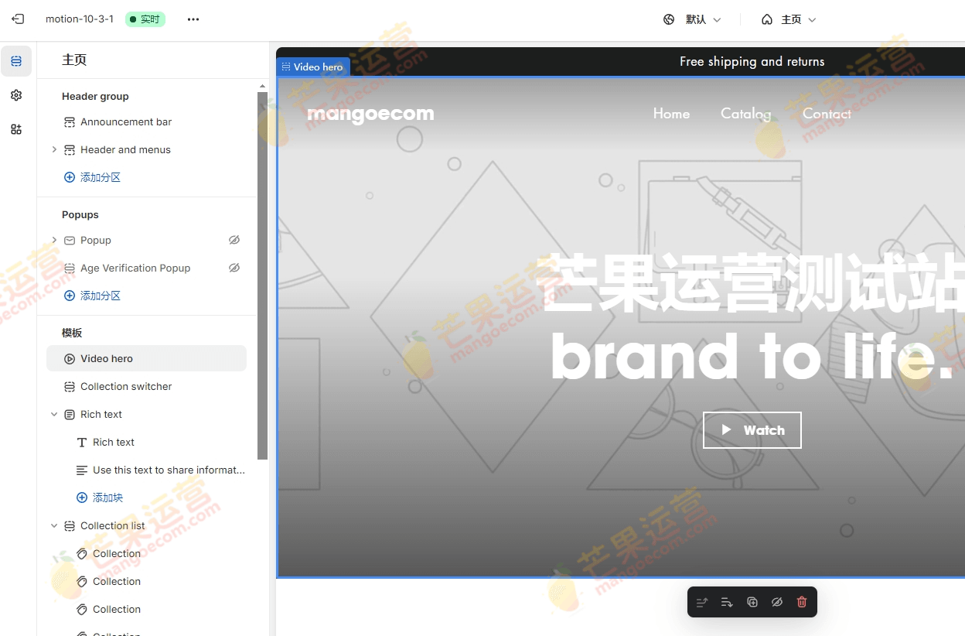
Task: Select the Home menu in preview
Action: (671, 114)
